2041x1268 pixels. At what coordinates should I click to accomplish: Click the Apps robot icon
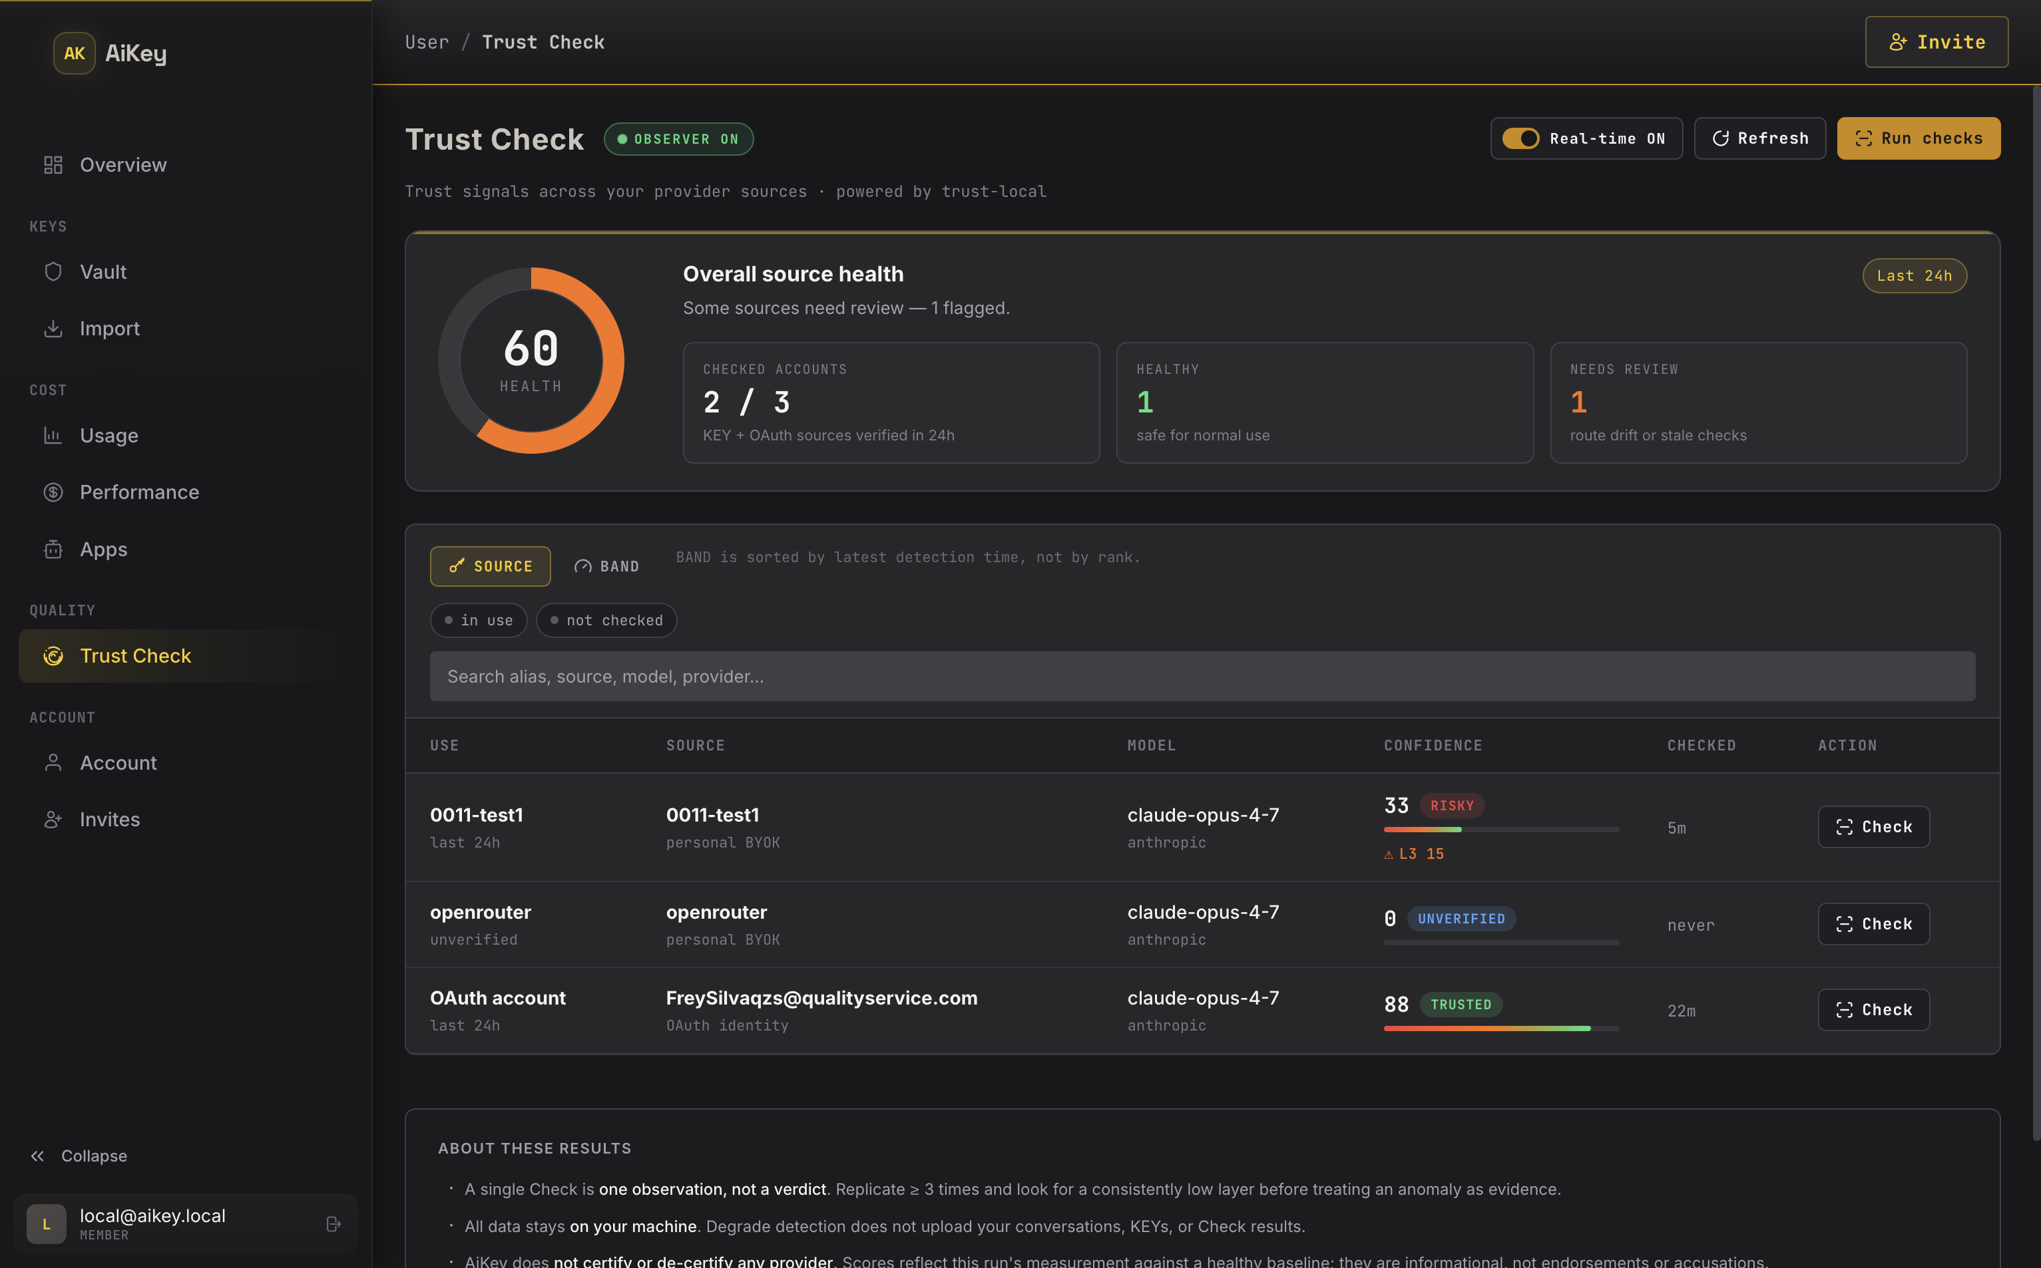[53, 550]
